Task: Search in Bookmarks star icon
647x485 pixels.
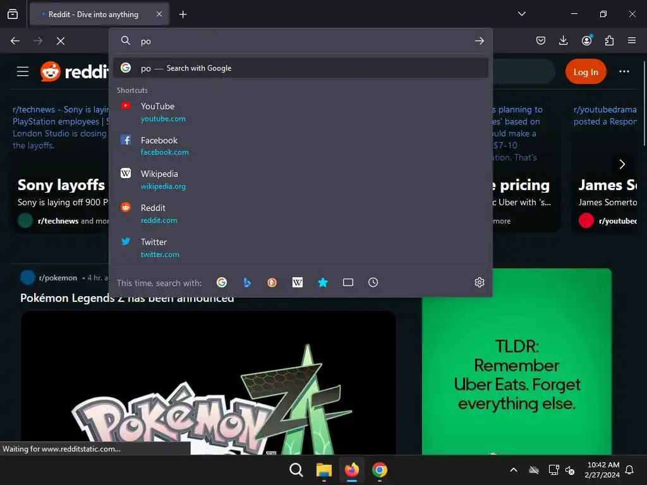Action: 323,282
